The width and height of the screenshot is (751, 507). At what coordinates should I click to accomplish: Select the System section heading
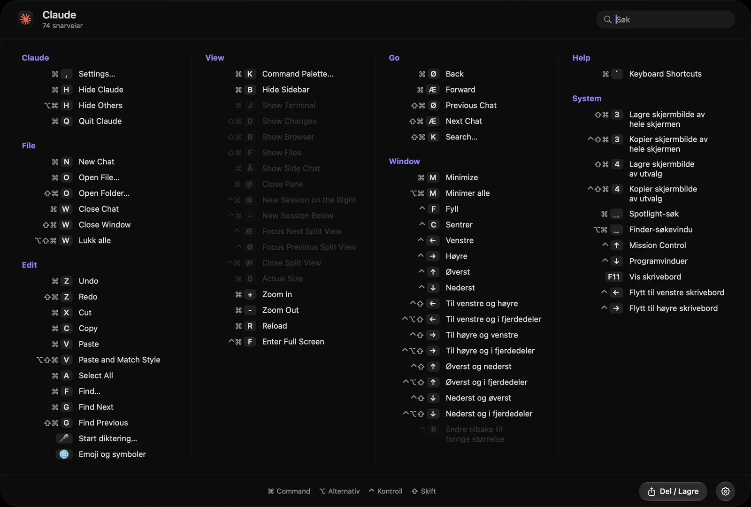tap(587, 98)
